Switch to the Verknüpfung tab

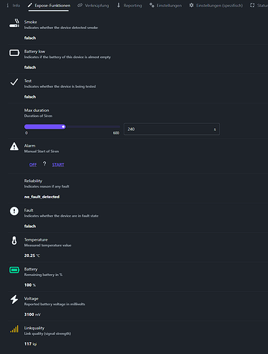pyautogui.click(x=93, y=5)
